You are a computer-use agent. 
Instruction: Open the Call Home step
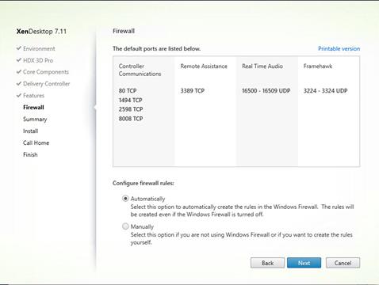click(x=36, y=142)
